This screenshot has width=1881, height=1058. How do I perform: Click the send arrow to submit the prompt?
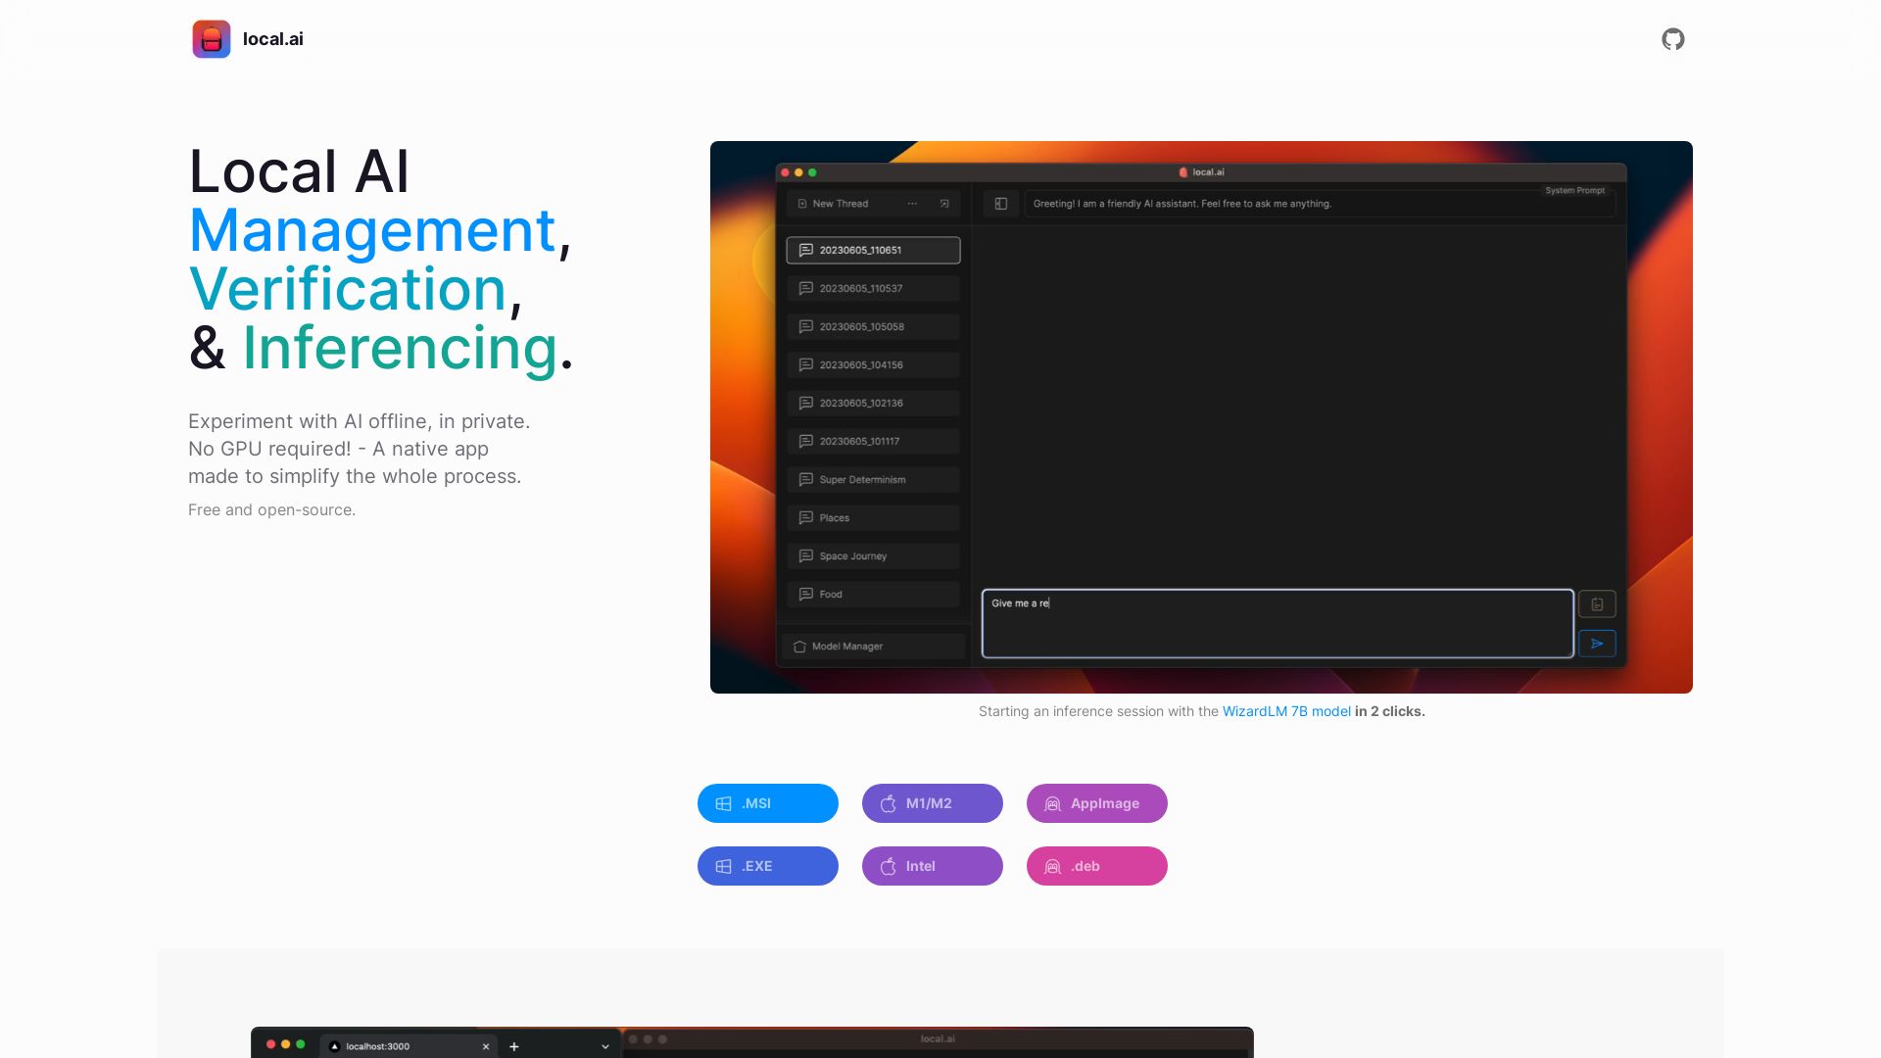coord(1597,644)
